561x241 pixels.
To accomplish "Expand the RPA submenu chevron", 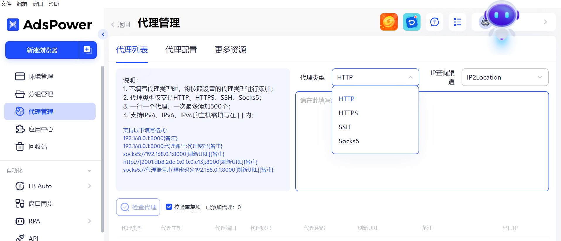I will click(89, 221).
